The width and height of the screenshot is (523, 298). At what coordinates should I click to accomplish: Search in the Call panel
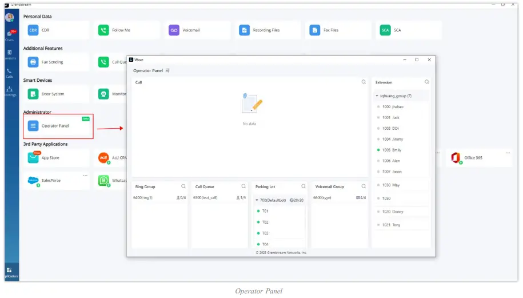pos(364,82)
